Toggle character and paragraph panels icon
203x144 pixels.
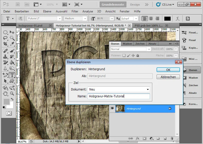coord(188,19)
